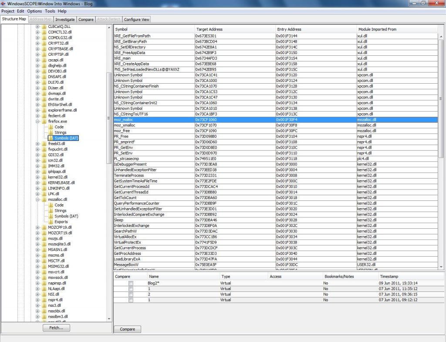Click the folder icon beside explorerframe.dll

44,110
